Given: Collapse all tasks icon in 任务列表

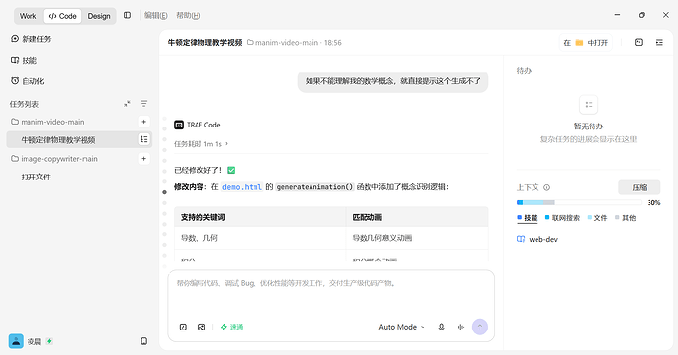Looking at the screenshot, I should point(127,104).
